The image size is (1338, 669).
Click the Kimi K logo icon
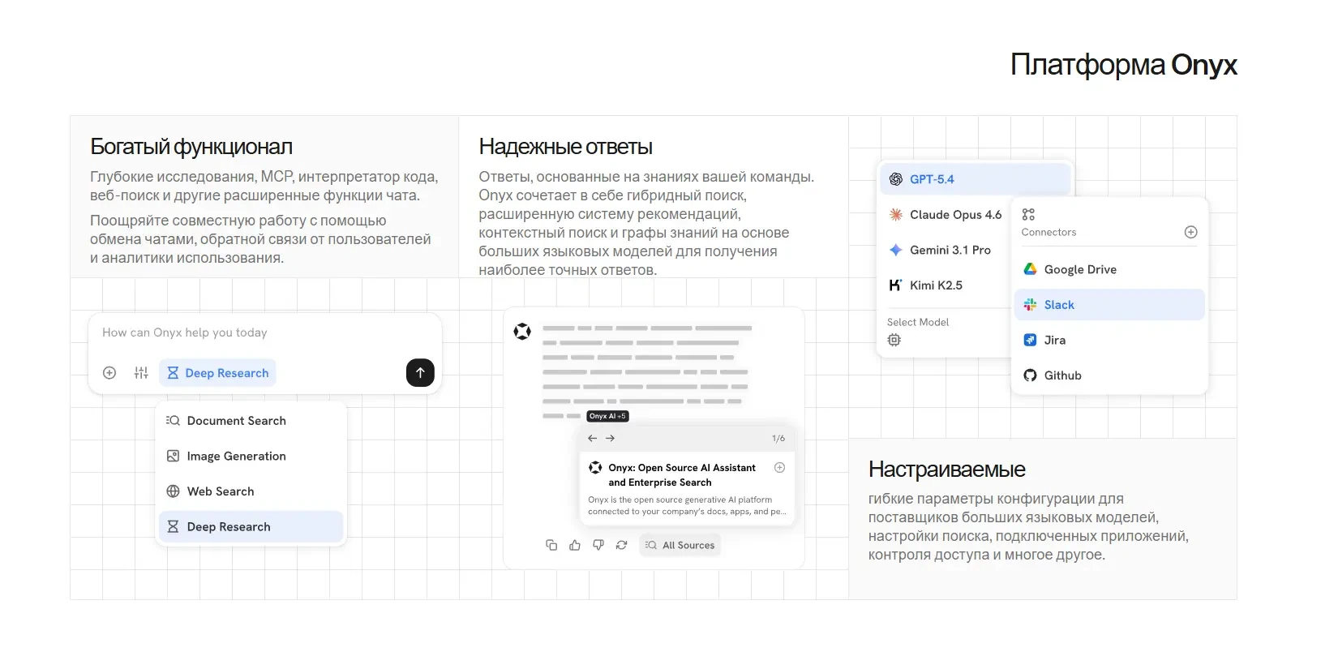pos(896,285)
